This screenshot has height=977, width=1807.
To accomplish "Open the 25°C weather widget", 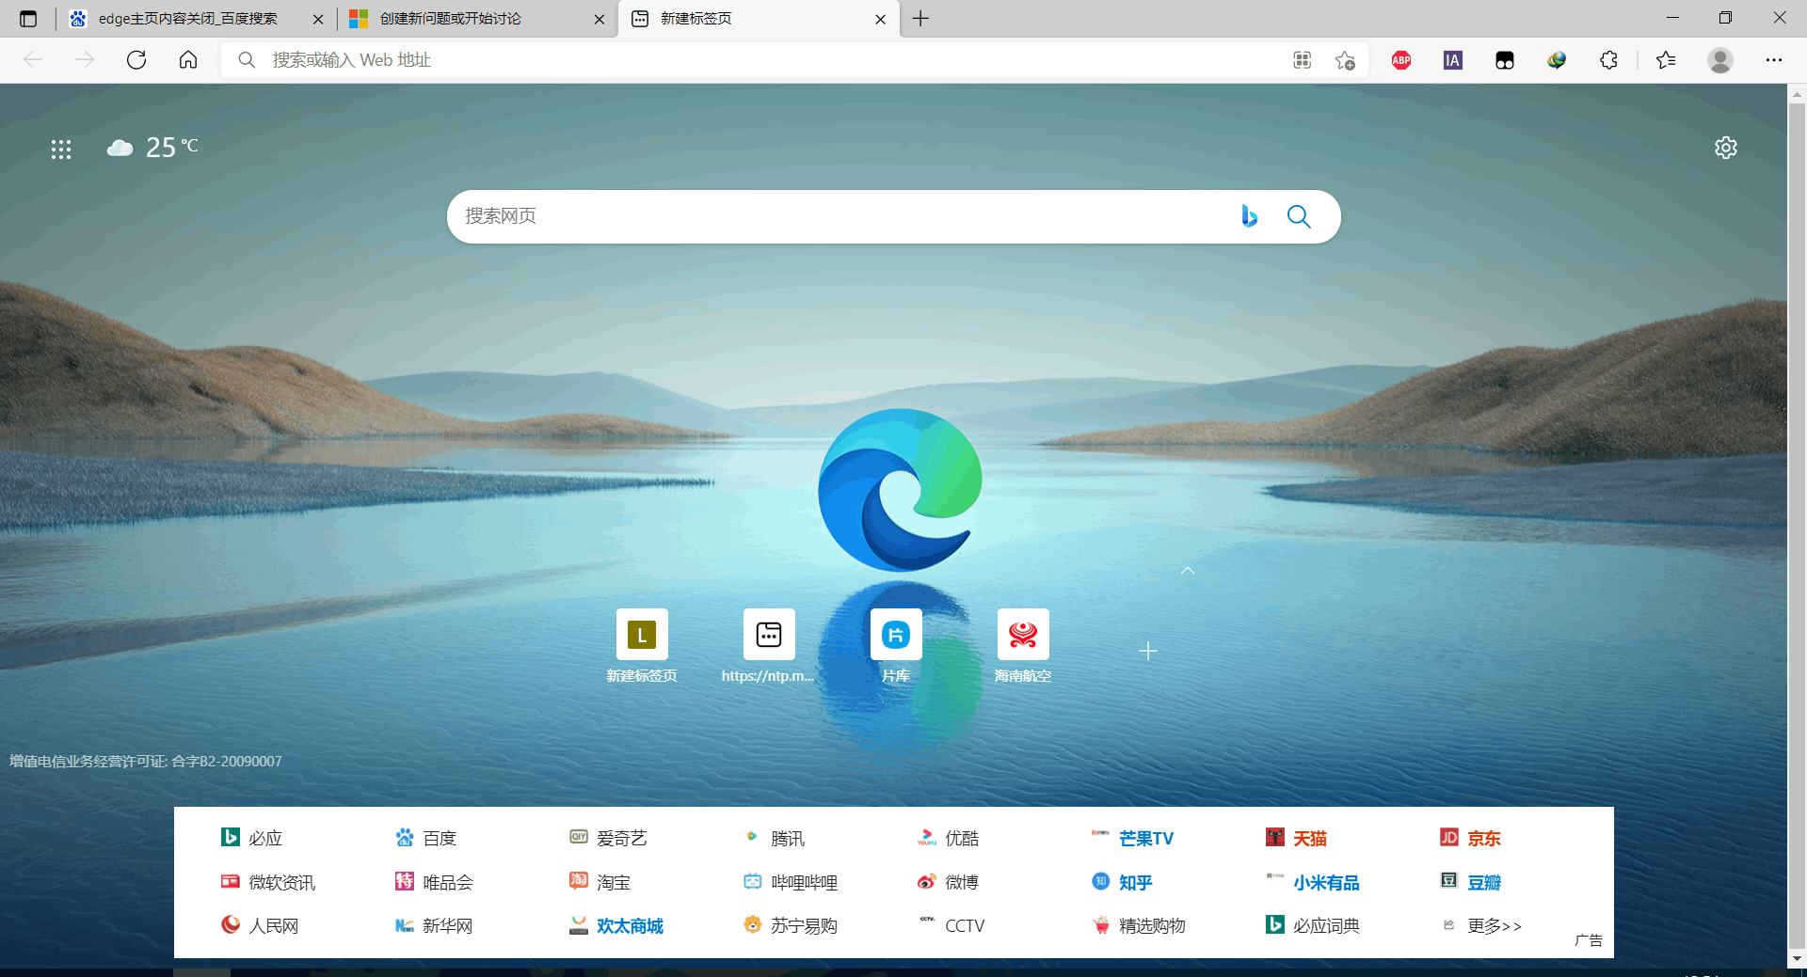I will (152, 148).
